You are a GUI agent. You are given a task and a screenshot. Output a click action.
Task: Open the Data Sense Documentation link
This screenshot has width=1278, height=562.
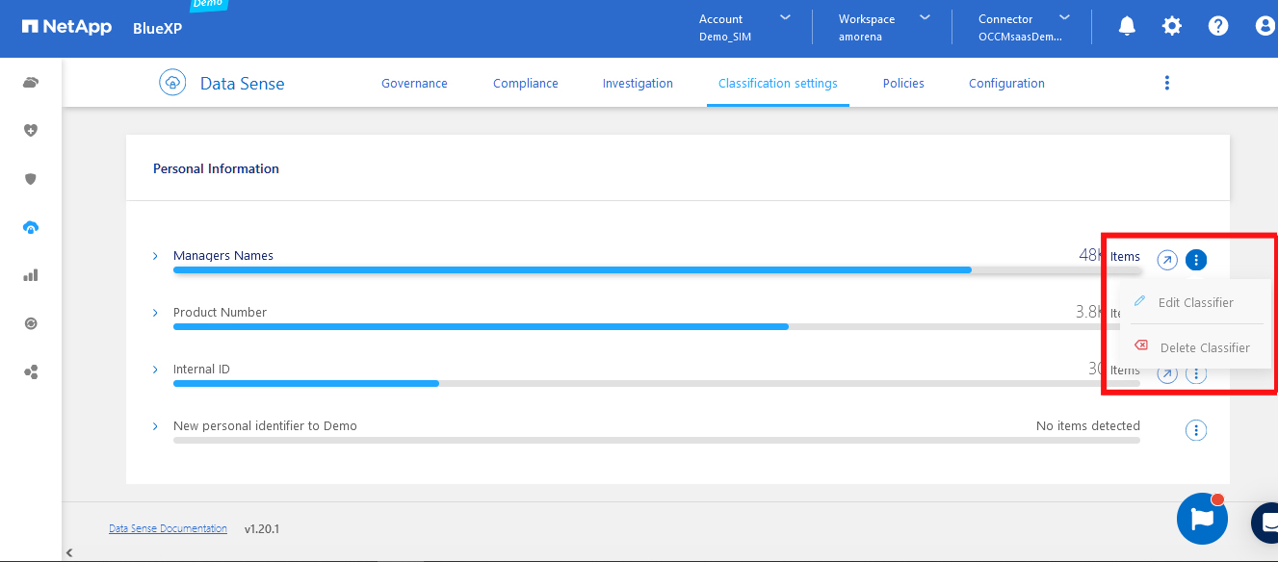168,528
